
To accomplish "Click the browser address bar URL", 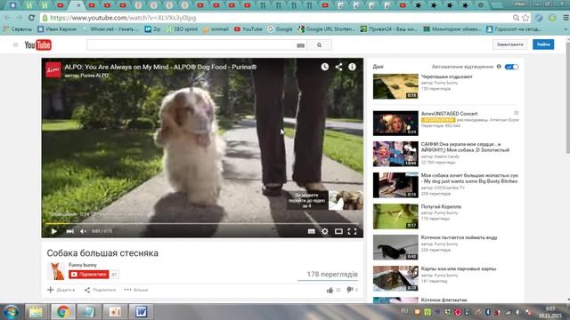I will [x=123, y=18].
